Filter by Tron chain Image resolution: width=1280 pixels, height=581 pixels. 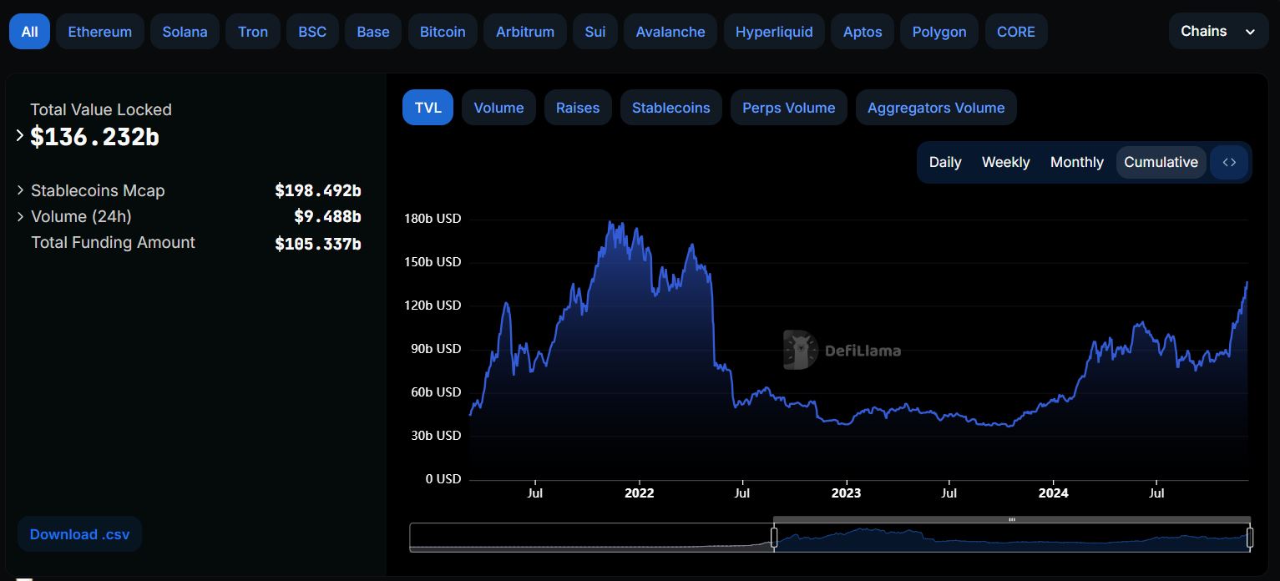(x=253, y=32)
